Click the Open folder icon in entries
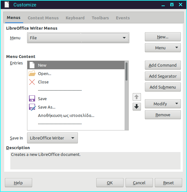The height and width of the screenshot is (192, 187). tap(32, 73)
